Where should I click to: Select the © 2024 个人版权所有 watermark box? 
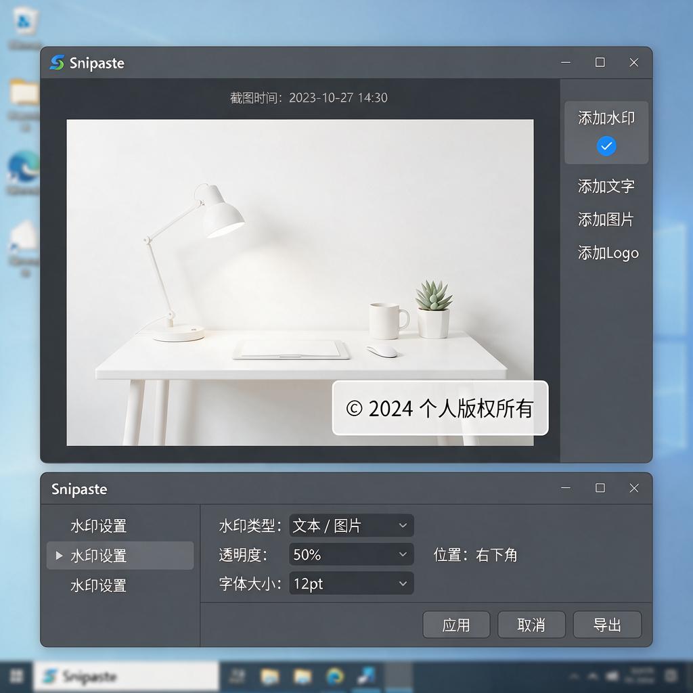point(440,408)
